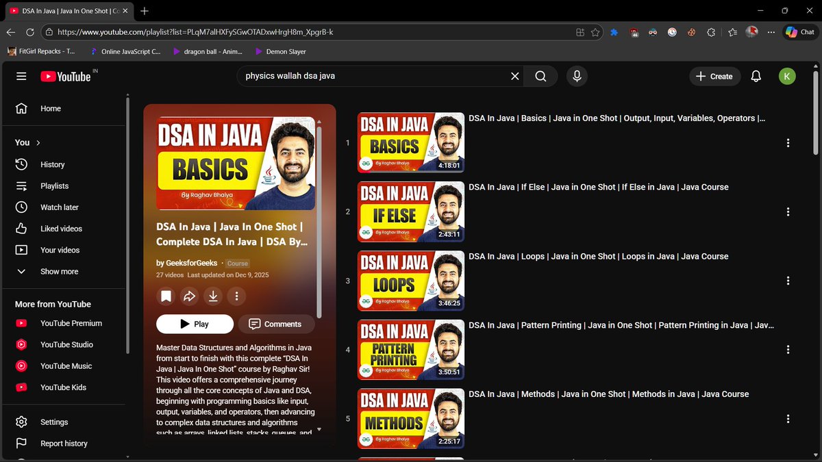Save the playlist with the bookmark icon

tap(166, 296)
